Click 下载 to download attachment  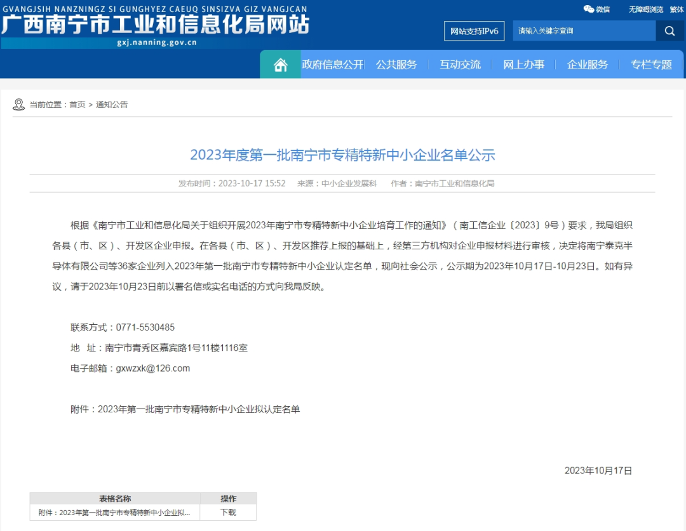point(228,512)
